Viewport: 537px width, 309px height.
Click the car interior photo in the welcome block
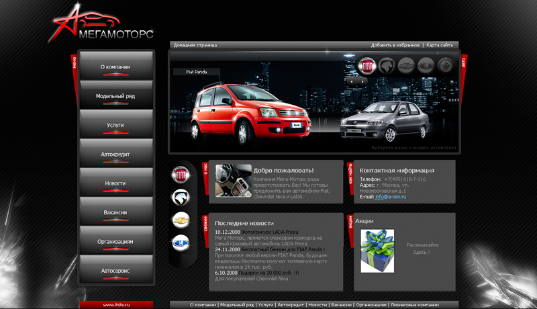pyautogui.click(x=233, y=181)
